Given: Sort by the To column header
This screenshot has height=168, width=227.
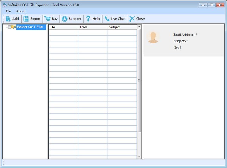Looking at the screenshot, I should [x=63, y=27].
